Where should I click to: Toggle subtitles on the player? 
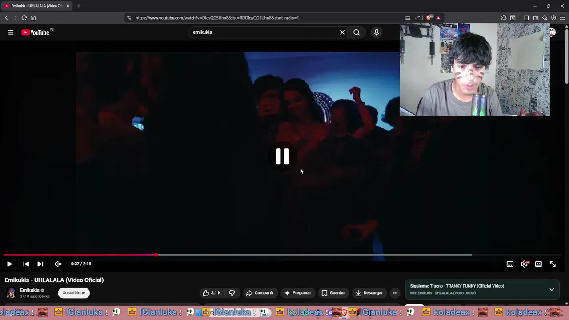click(510, 264)
